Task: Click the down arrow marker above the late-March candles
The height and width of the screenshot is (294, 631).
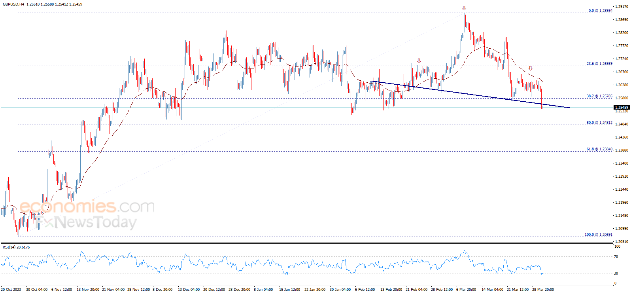Action: 530,68
